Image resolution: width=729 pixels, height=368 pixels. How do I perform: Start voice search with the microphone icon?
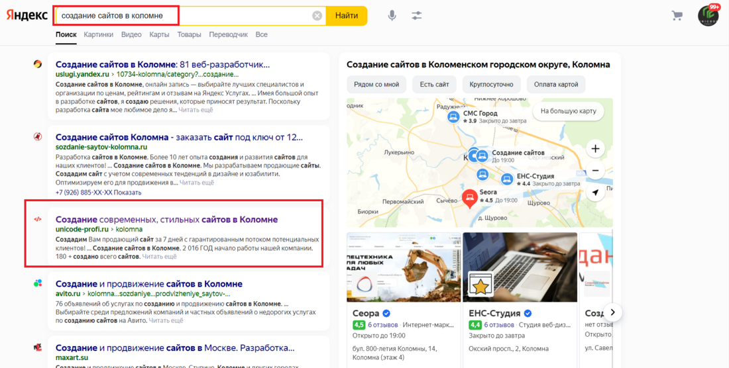click(x=392, y=16)
